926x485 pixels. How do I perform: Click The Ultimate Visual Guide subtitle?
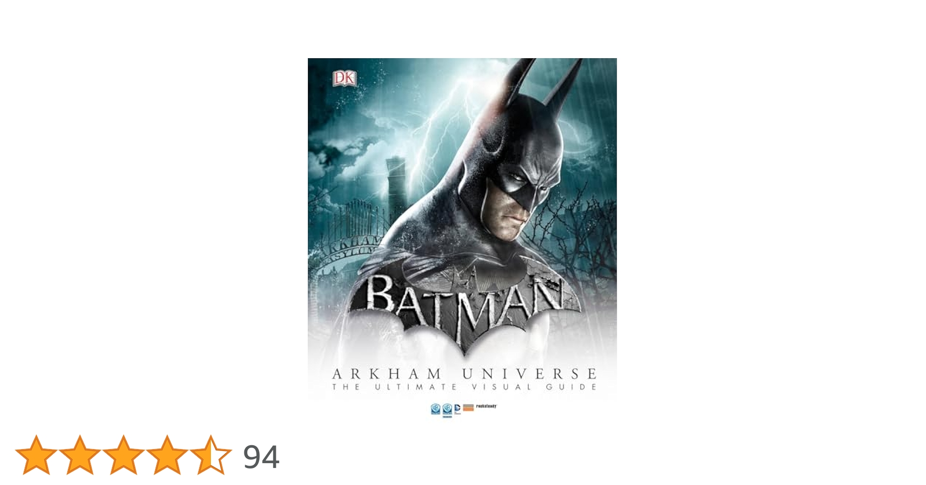click(464, 387)
